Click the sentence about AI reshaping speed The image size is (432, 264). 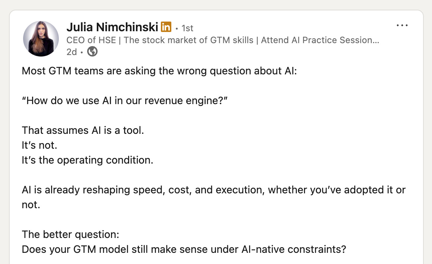(213, 190)
